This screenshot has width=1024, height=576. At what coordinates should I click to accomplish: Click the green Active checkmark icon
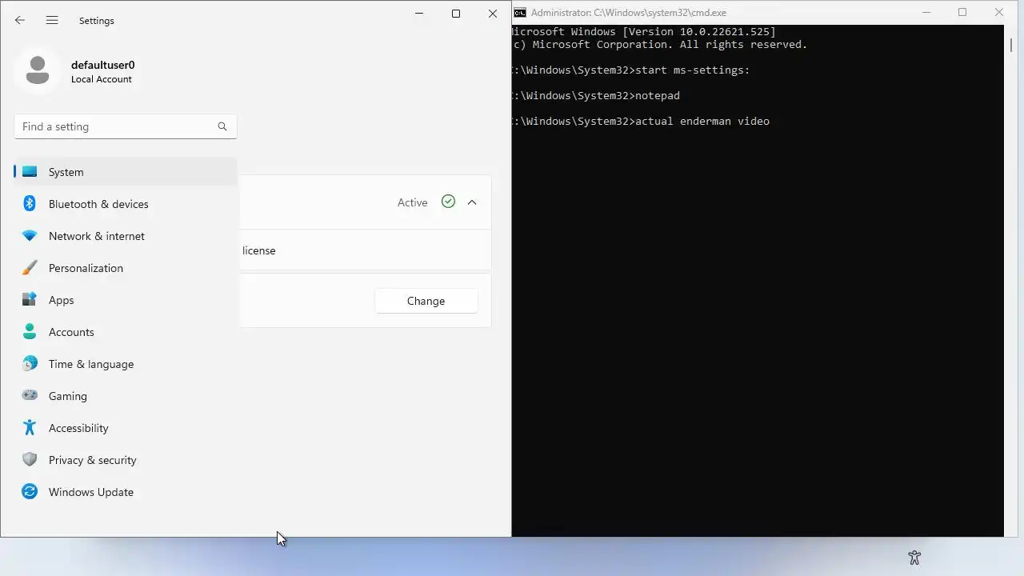(x=448, y=202)
